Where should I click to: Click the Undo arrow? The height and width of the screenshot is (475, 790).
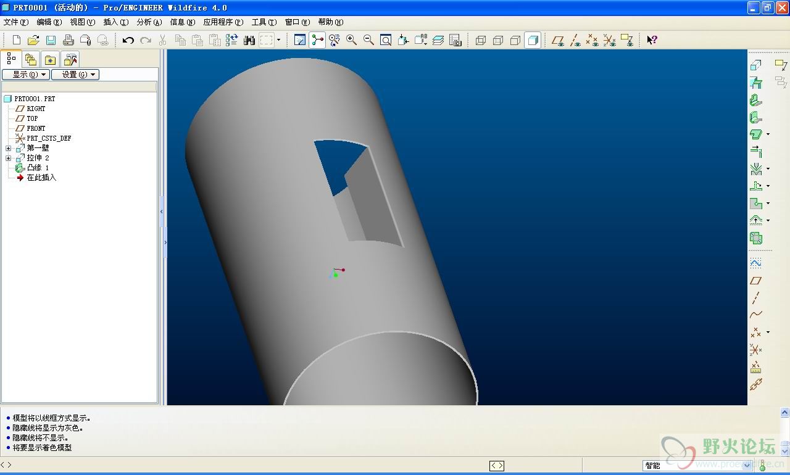click(128, 40)
